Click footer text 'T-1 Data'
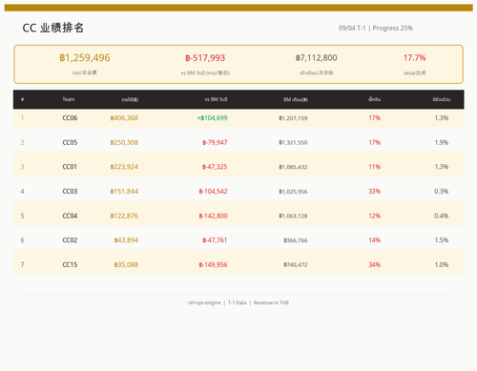The width and height of the screenshot is (477, 371). (238, 302)
